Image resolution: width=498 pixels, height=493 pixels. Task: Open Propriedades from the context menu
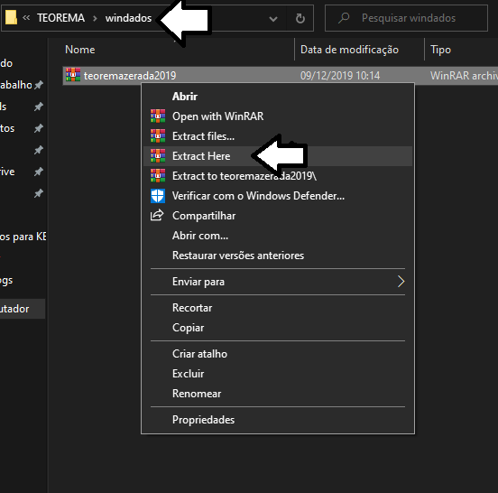click(x=278, y=420)
